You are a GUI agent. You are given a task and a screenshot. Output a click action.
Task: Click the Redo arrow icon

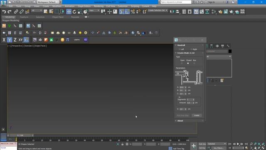pyautogui.click(x=10, y=12)
